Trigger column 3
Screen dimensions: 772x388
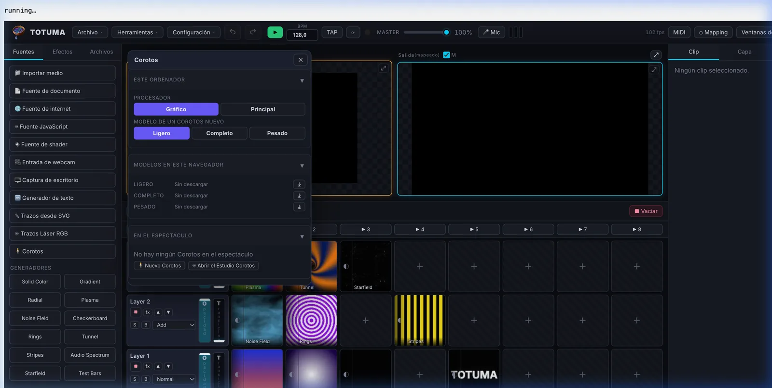coord(366,230)
